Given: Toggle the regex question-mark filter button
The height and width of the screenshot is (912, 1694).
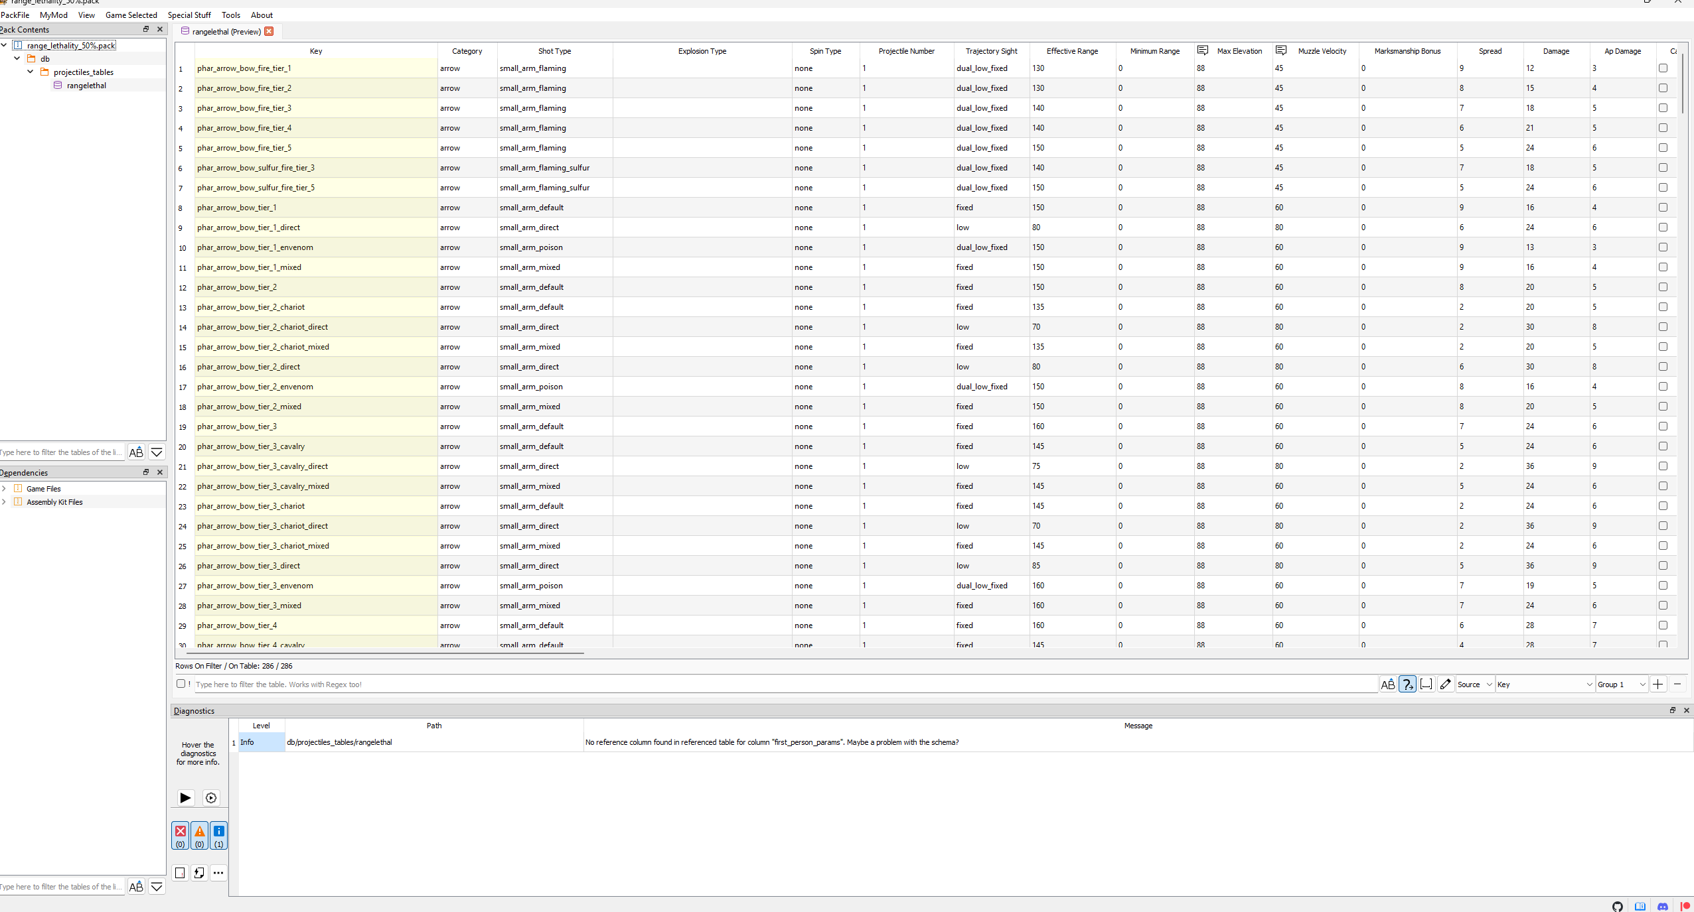Looking at the screenshot, I should pyautogui.click(x=1407, y=684).
